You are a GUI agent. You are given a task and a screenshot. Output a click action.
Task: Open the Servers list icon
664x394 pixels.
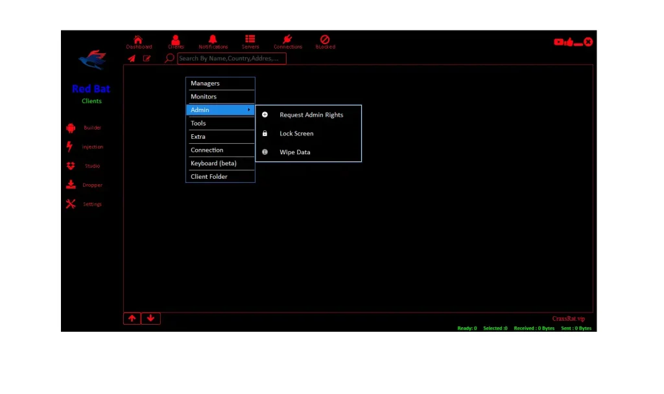click(x=250, y=41)
